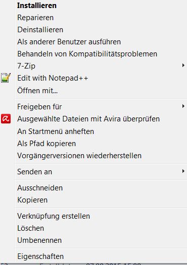Choose Ausschneiden from the menu
The image size is (187, 265).
(40, 188)
